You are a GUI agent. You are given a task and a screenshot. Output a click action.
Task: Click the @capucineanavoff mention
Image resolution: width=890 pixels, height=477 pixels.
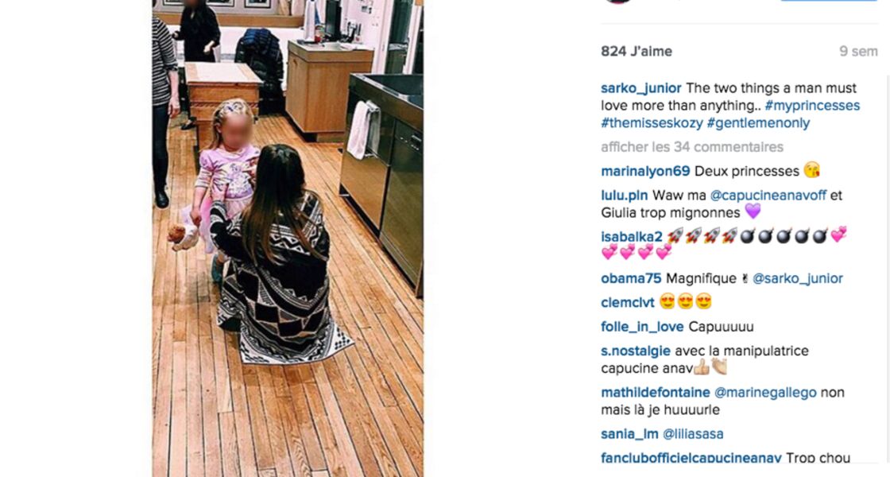click(768, 196)
